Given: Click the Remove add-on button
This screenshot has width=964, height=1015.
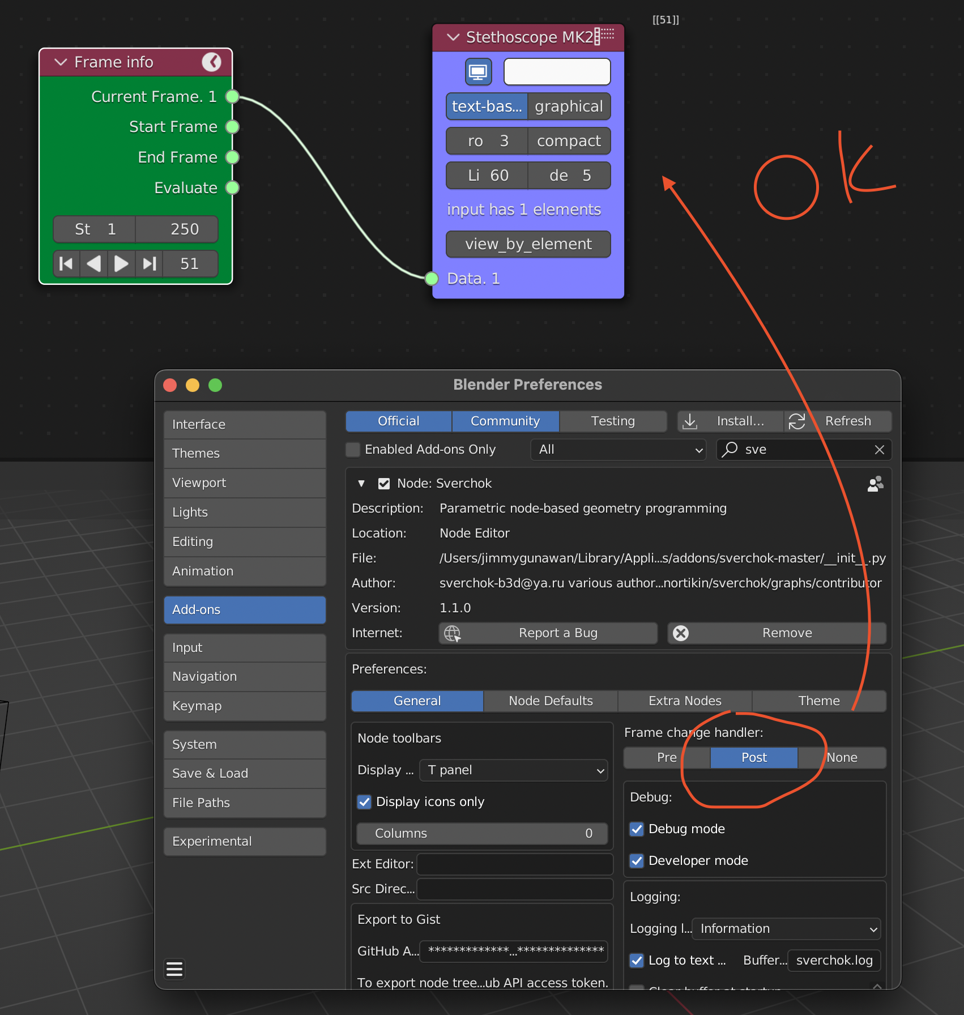Looking at the screenshot, I should tap(777, 633).
